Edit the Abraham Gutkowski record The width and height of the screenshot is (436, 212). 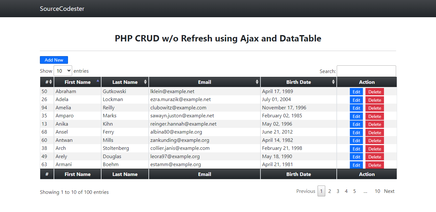pos(356,92)
